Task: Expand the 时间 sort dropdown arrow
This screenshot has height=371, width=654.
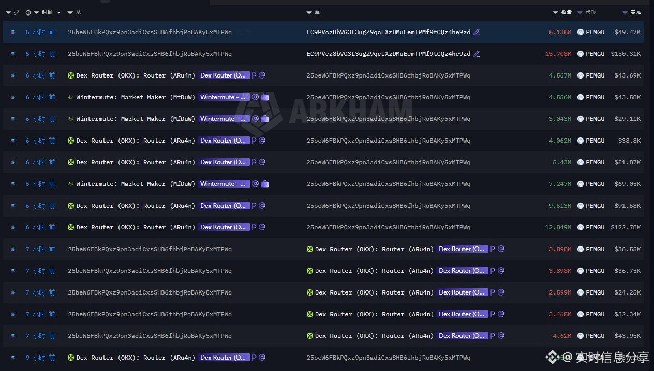Action: click(x=58, y=12)
